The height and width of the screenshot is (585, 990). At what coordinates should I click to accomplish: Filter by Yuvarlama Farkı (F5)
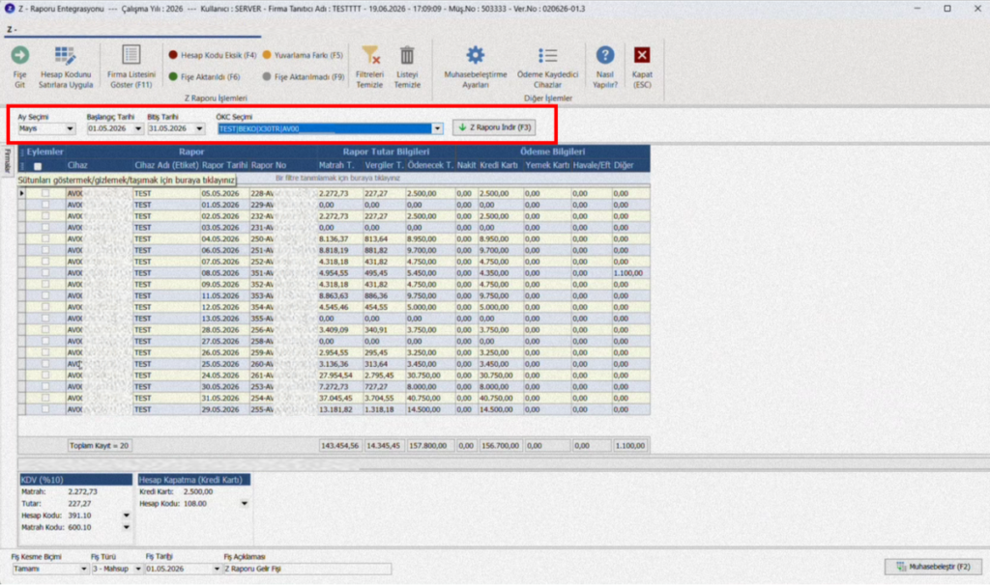point(303,55)
